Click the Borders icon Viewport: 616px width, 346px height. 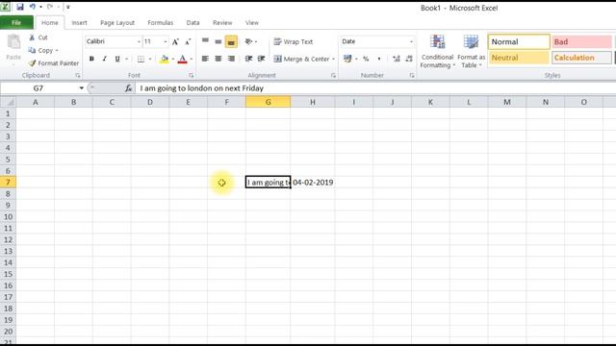tap(141, 59)
